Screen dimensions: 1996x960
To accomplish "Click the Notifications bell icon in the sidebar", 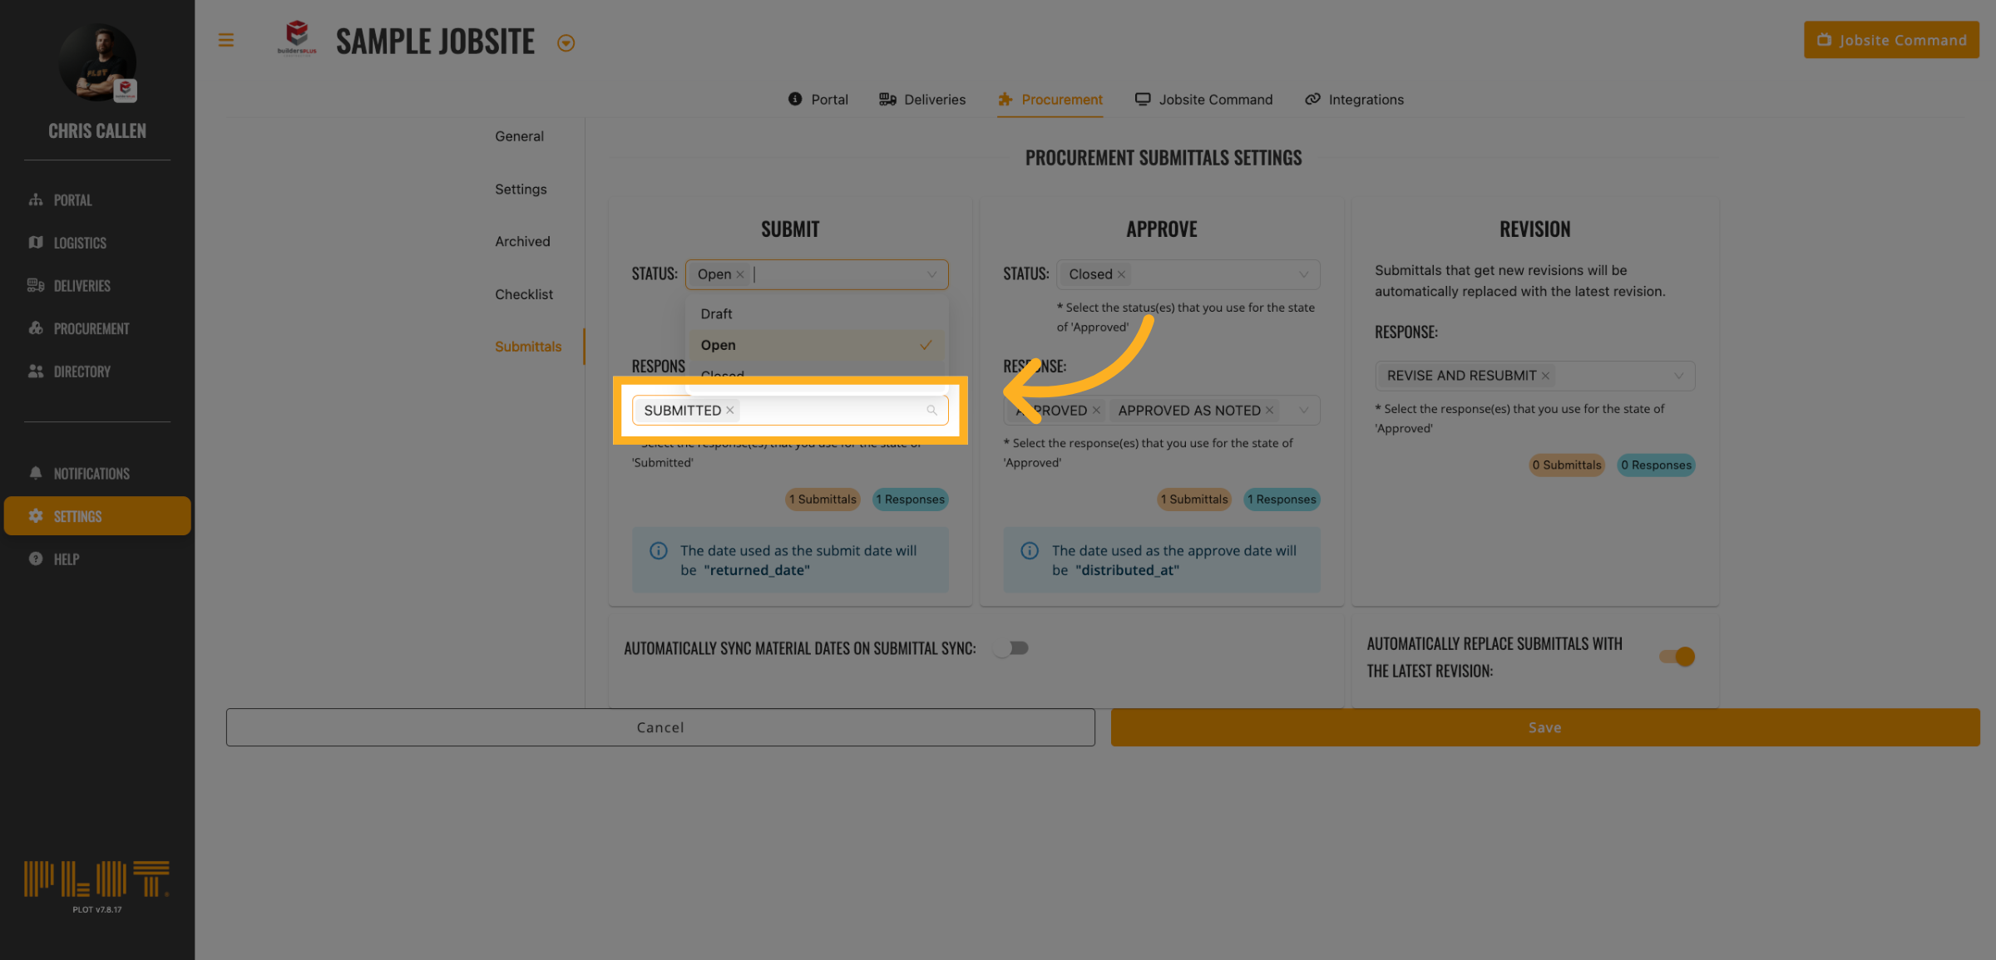I will 36,473.
